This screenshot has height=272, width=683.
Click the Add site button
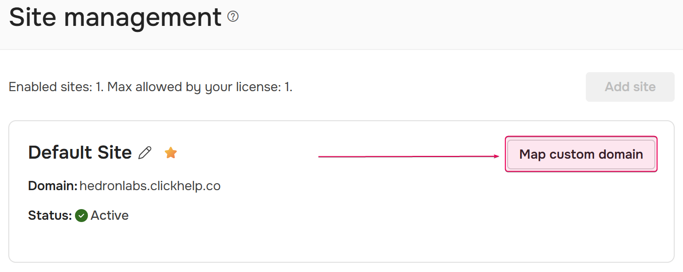click(x=630, y=87)
